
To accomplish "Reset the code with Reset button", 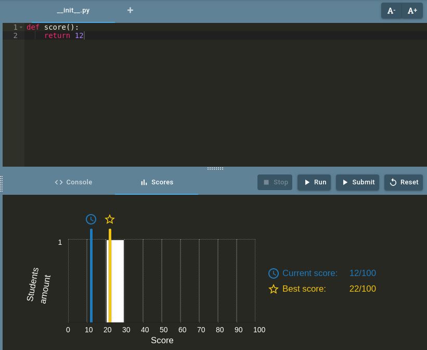I will coord(404,182).
